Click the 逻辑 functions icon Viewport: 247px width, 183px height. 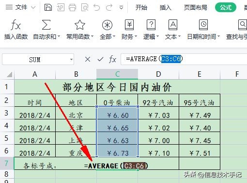coord(151,25)
